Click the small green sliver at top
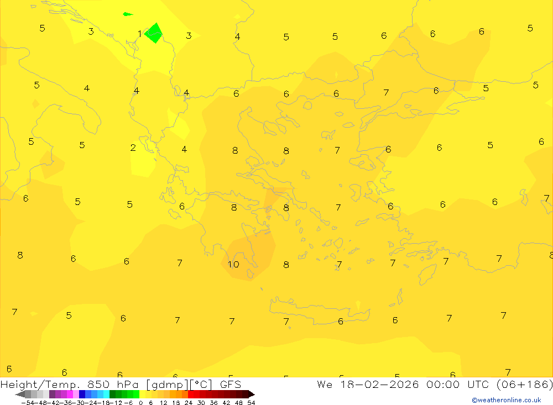 pos(128,14)
